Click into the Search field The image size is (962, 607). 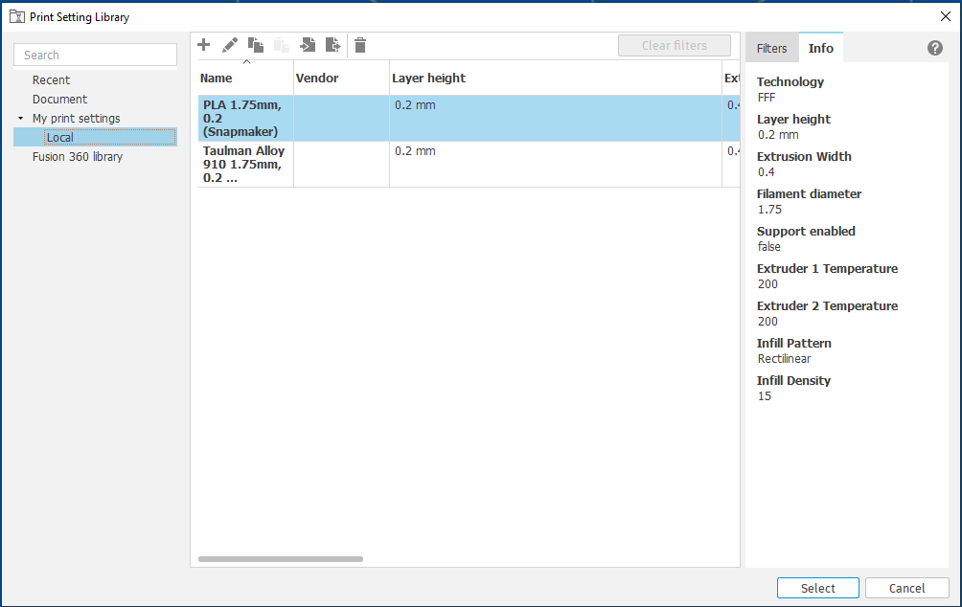(95, 55)
